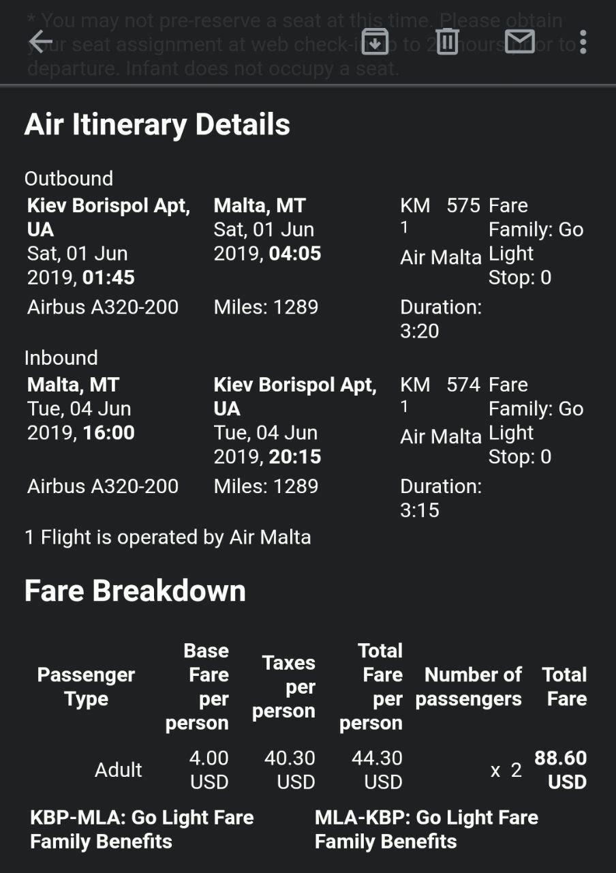Delete the email using the trash icon
Image resolution: width=616 pixels, height=873 pixels.
(x=447, y=42)
